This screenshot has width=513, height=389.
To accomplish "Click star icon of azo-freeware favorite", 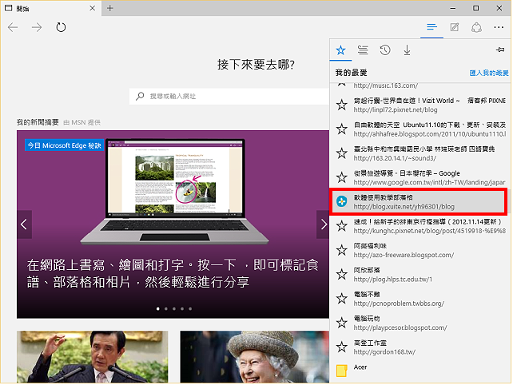I will [x=341, y=250].
